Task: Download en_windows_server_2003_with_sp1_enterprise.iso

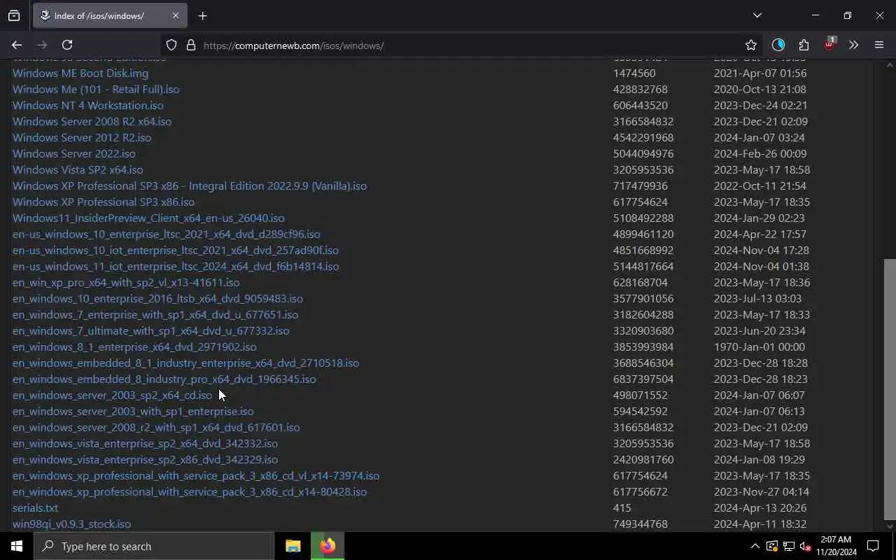Action: point(133,411)
